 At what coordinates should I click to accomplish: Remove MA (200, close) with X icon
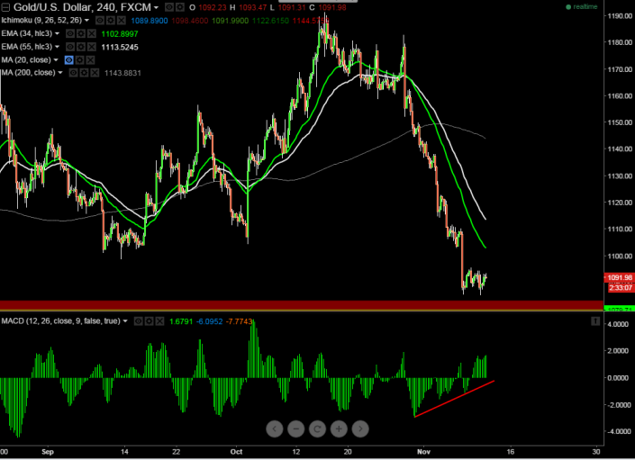click(95, 73)
